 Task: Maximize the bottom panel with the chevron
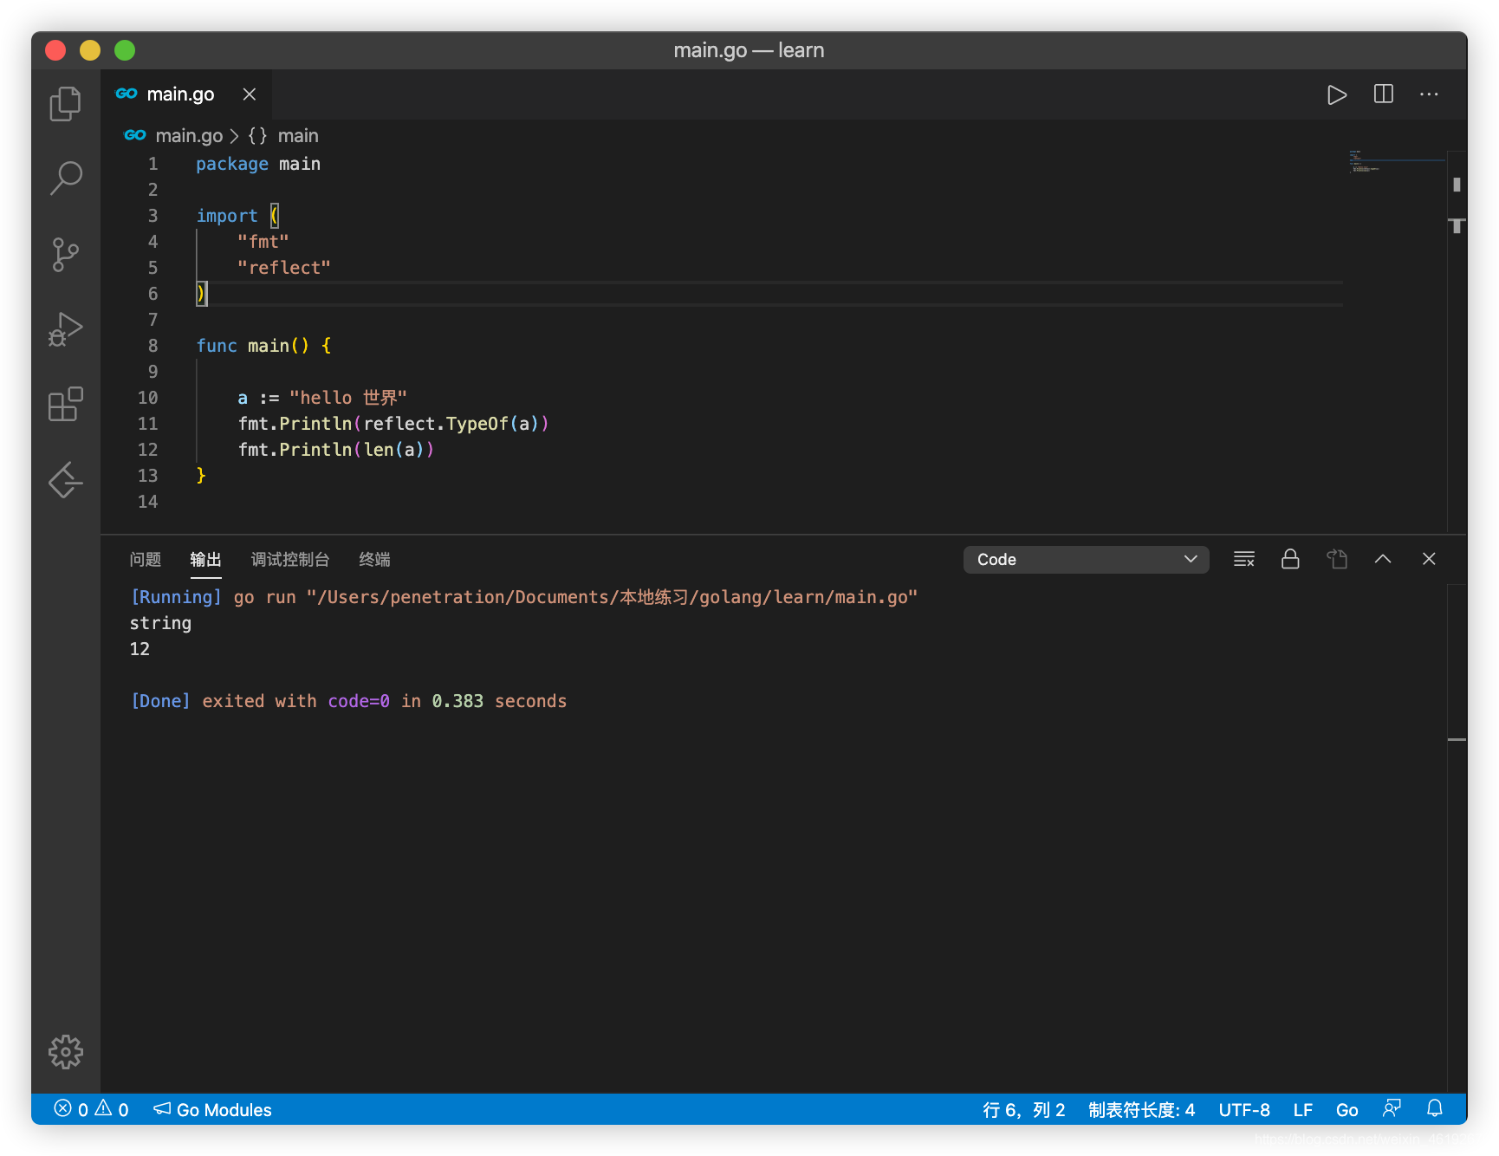point(1383,559)
